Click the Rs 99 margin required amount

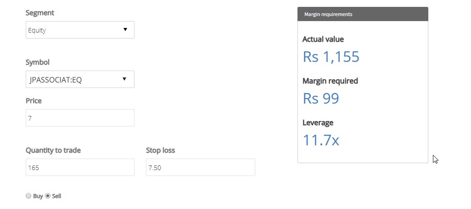pyautogui.click(x=321, y=99)
